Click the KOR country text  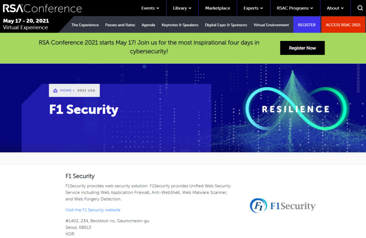[70, 234]
